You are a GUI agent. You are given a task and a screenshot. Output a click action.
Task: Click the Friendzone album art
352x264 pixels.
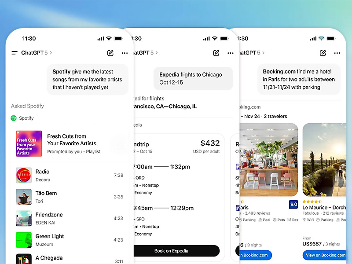click(x=24, y=218)
